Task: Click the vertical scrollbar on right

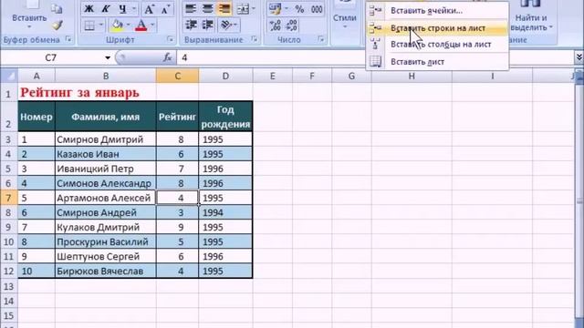Action: [x=579, y=200]
